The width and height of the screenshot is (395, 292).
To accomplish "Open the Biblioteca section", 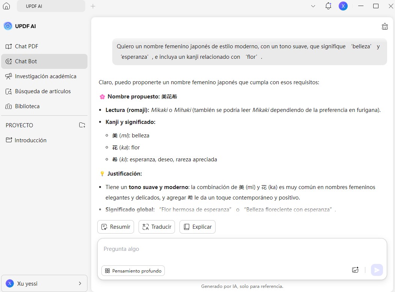I will pos(27,106).
